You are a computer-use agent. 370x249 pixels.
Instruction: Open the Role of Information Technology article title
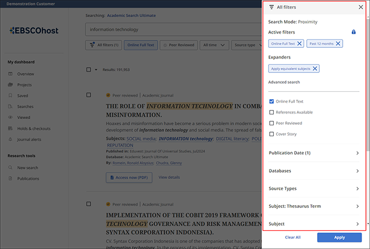[184, 111]
